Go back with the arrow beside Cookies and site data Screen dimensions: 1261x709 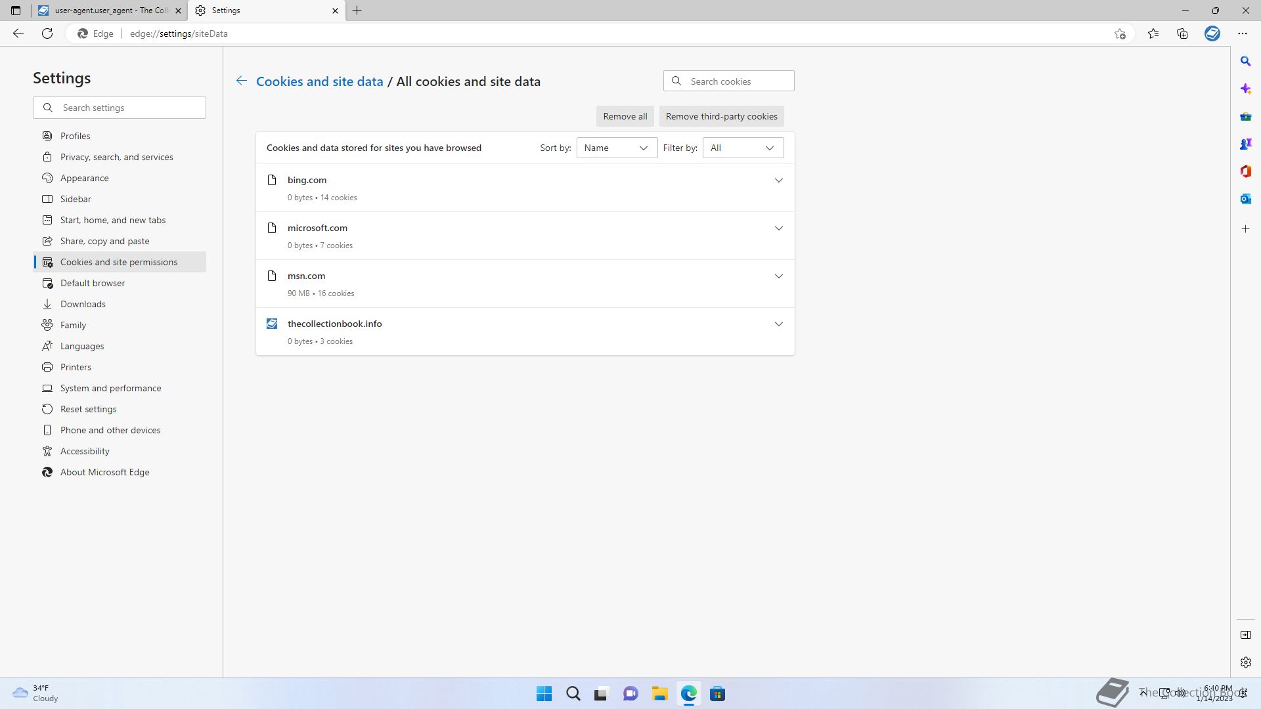point(242,81)
